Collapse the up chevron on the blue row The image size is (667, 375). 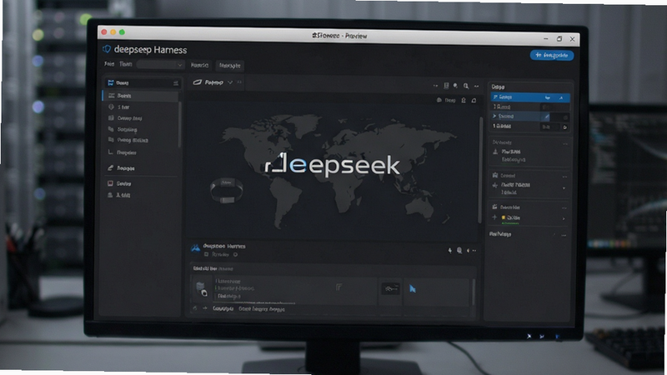[561, 97]
